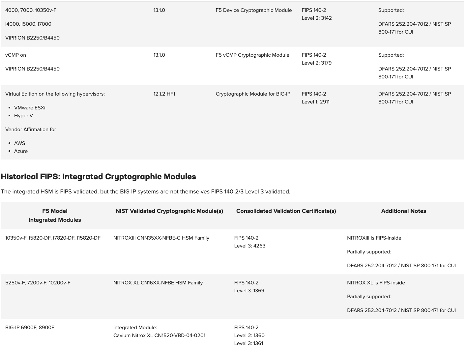Click the F5 Model Integrated Modules column header
This screenshot has height=349, width=464.
pyautogui.click(x=55, y=215)
